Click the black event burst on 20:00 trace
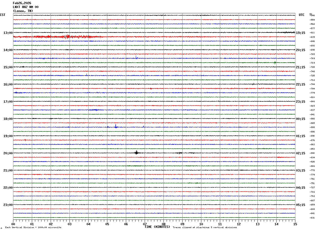This screenshot has width=316, height=231. pyautogui.click(x=137, y=153)
